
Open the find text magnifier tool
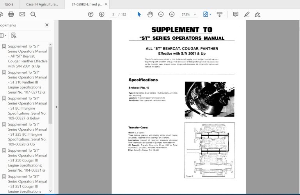[33, 14]
